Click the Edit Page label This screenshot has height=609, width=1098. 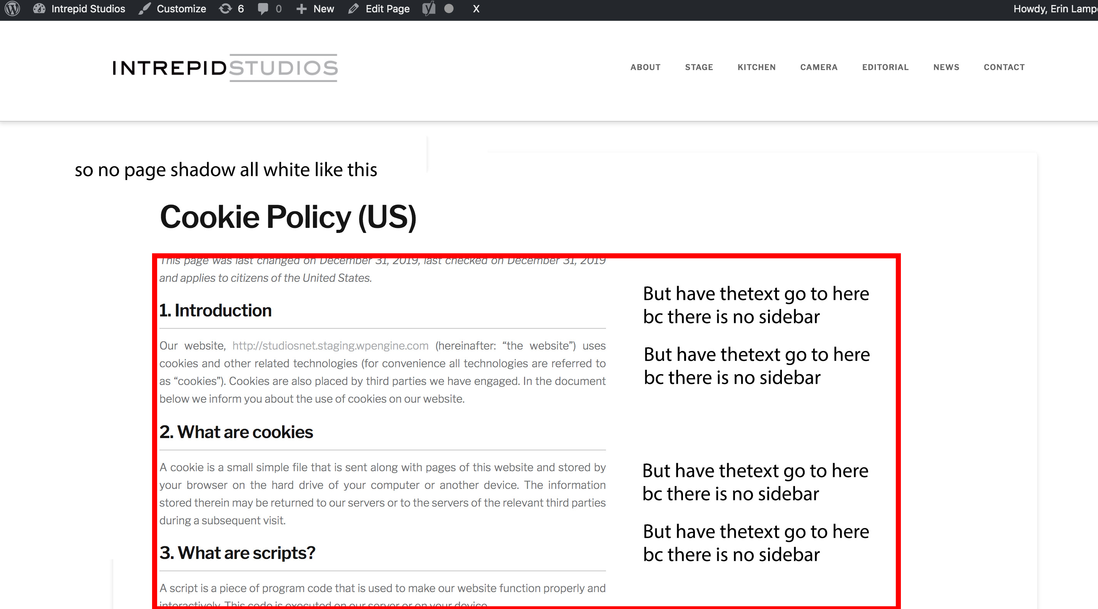387,9
